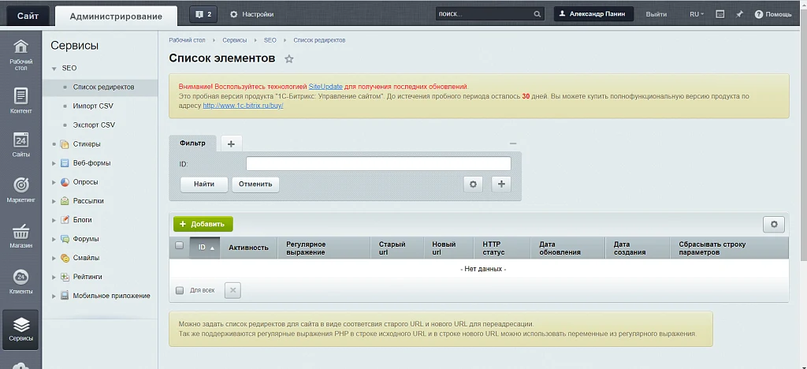This screenshot has height=369, width=807.
Task: Select Импорт CSV in the menu
Action: 93,106
